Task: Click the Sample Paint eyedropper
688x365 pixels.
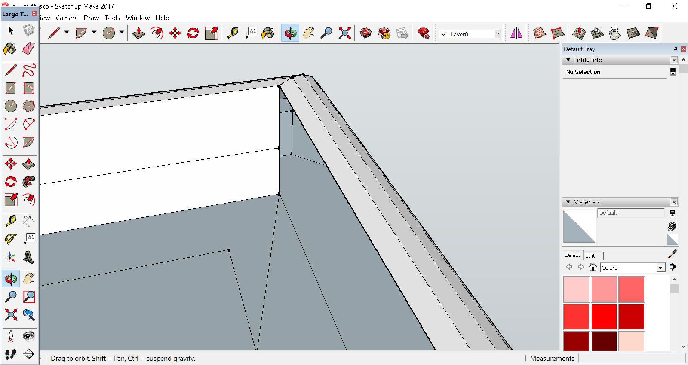Action: pos(673,254)
